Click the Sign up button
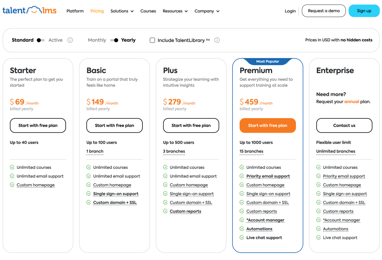Image resolution: width=382 pixels, height=260 pixels. tap(364, 11)
